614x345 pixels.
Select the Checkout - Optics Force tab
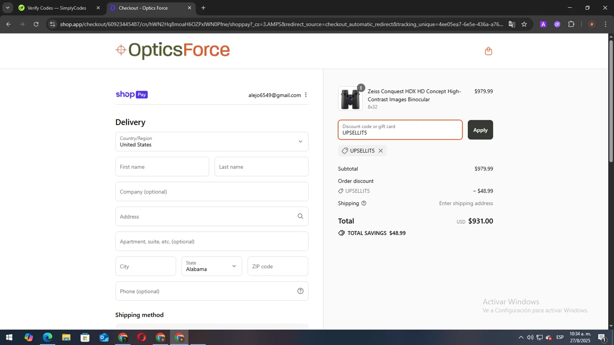point(143,8)
